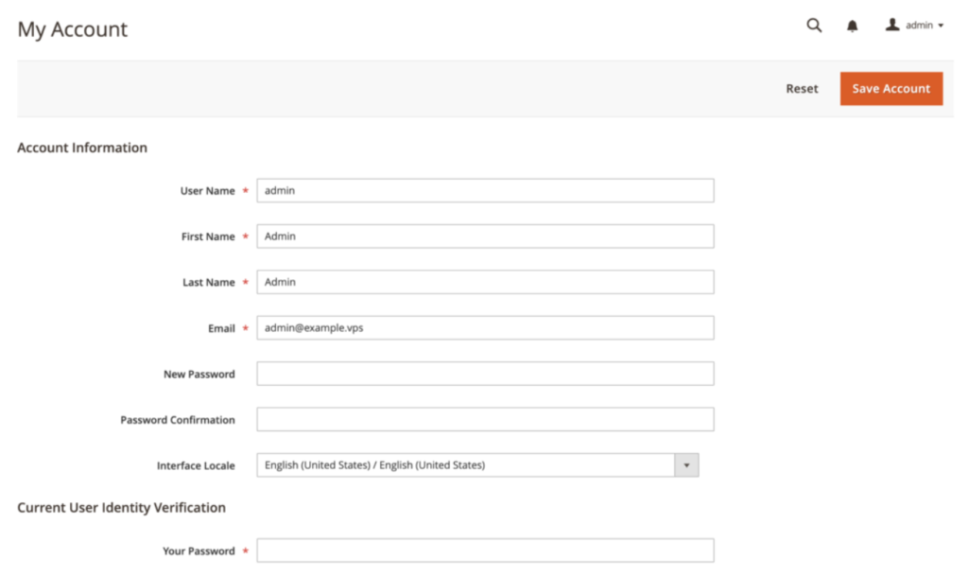Click the Save Account button
Image resolution: width=968 pixels, height=577 pixels.
pos(890,88)
